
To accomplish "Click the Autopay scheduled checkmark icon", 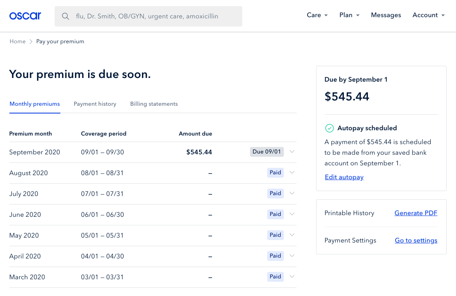I will [x=329, y=128].
